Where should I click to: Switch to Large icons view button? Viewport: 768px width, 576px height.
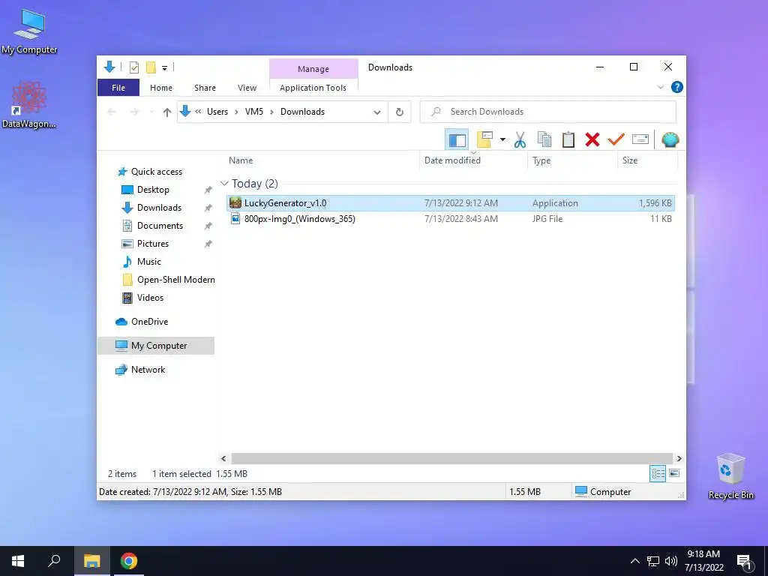coord(674,473)
